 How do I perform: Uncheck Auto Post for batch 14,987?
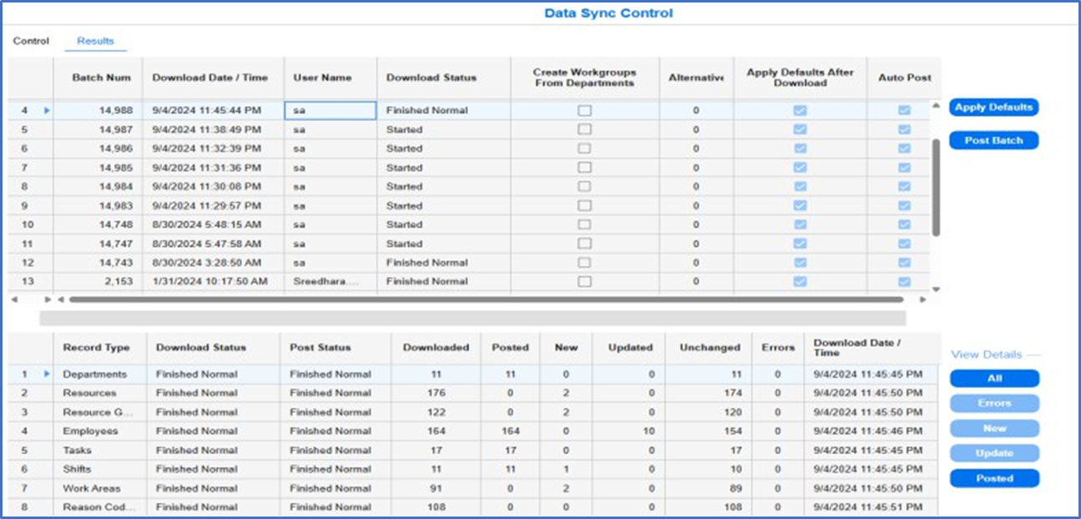tap(904, 128)
